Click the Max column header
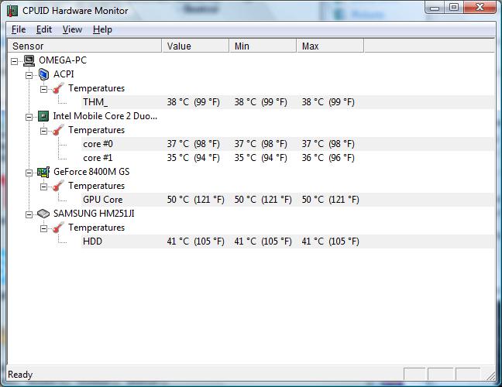This screenshot has width=502, height=387. [330, 46]
